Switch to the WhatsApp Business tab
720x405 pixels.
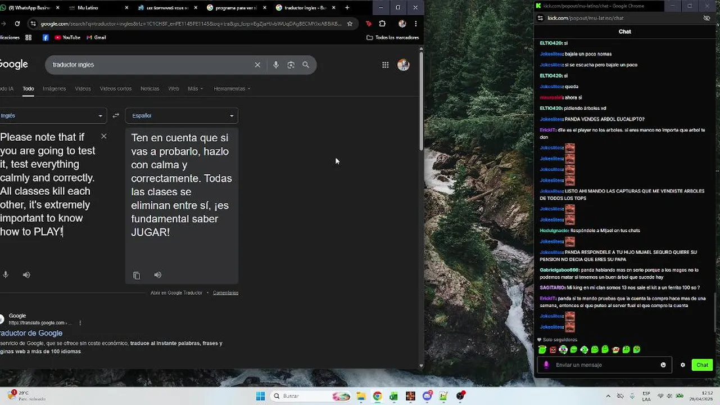pyautogui.click(x=29, y=8)
